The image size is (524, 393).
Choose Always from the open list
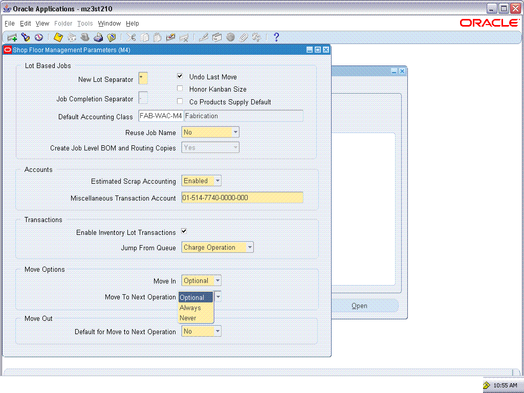[x=196, y=308]
